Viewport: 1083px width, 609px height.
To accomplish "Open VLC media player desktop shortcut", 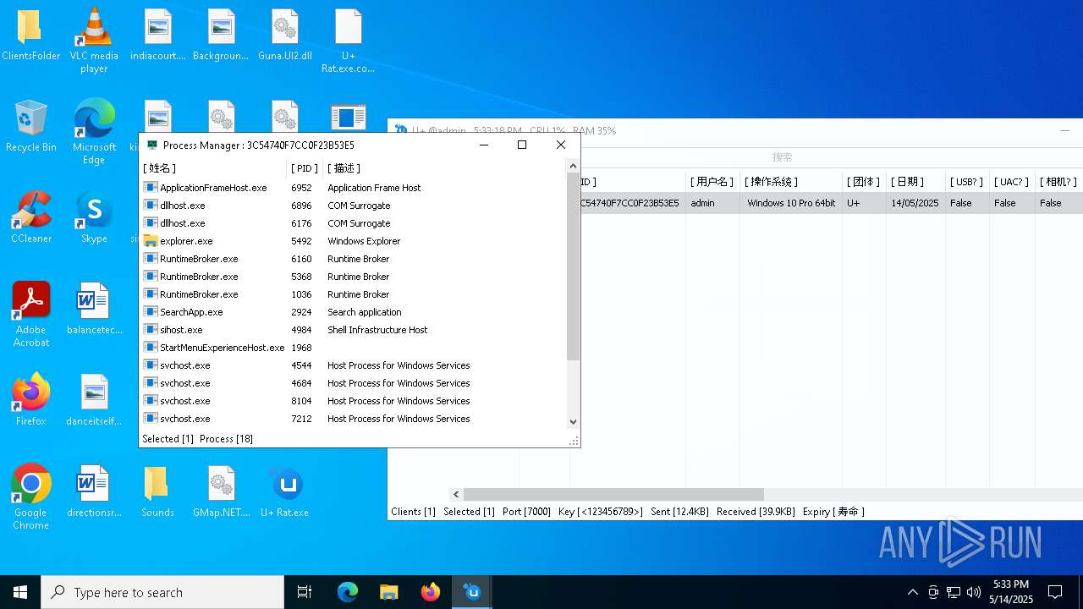I will [x=94, y=41].
